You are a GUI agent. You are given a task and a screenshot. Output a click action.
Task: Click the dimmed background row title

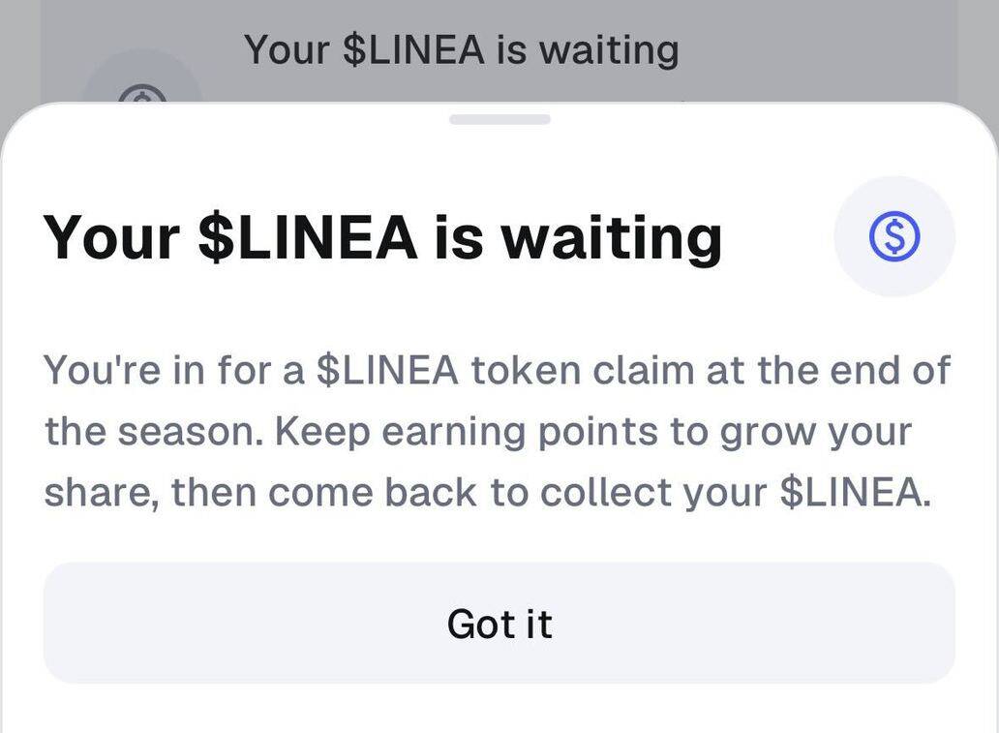click(x=461, y=49)
